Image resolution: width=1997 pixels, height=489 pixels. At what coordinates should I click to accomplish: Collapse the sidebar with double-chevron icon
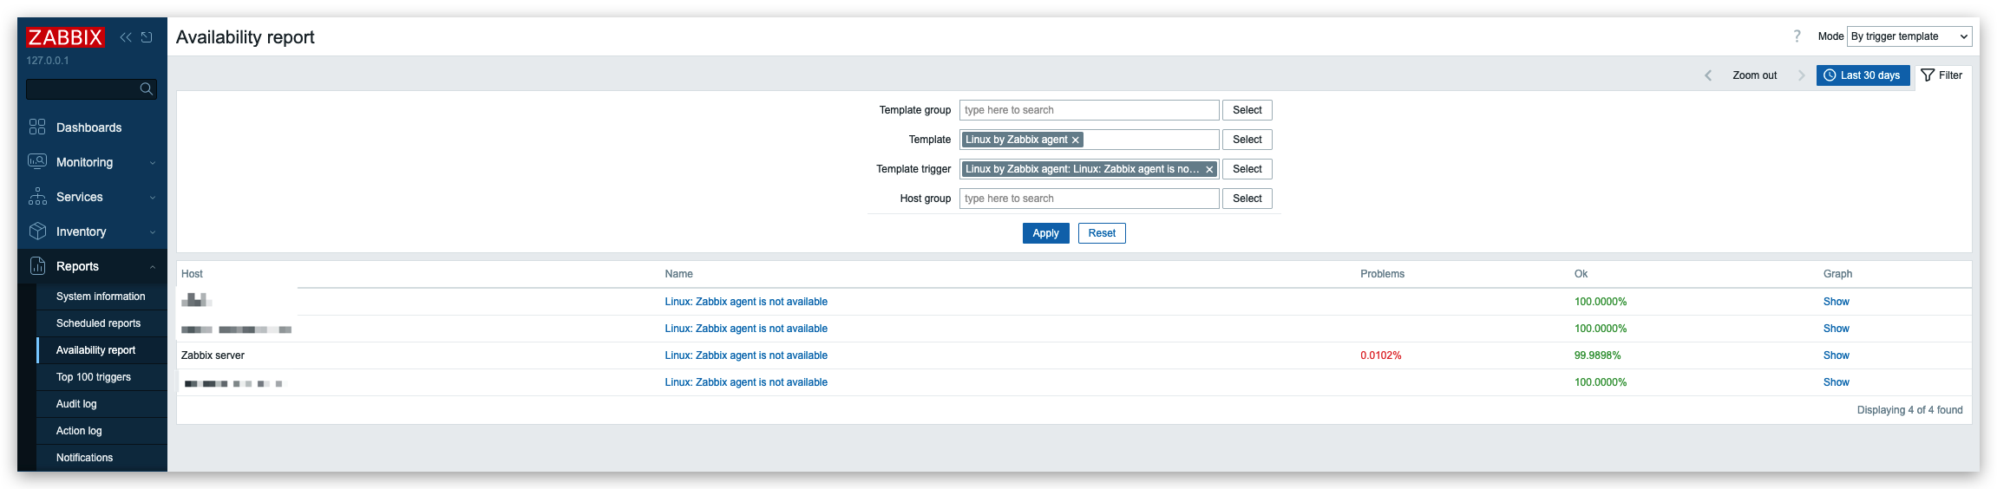[126, 37]
